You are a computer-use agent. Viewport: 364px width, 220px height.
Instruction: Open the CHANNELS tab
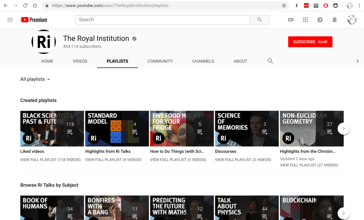(203, 61)
